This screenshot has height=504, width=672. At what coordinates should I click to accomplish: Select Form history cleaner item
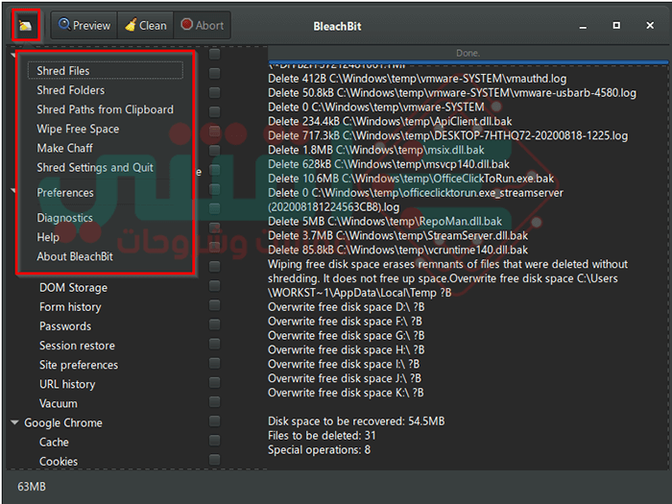[70, 307]
